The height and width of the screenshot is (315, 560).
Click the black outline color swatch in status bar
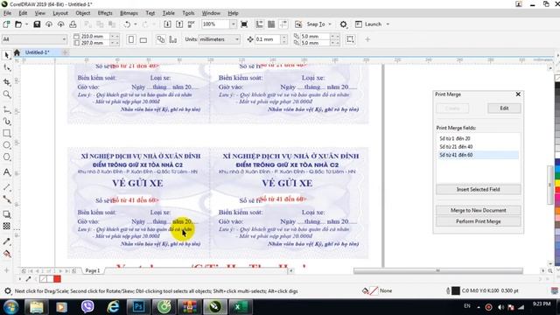456,290
